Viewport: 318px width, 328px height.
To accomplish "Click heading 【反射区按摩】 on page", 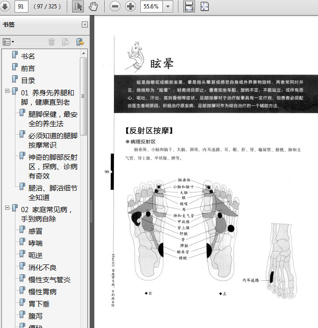I will click(x=149, y=131).
